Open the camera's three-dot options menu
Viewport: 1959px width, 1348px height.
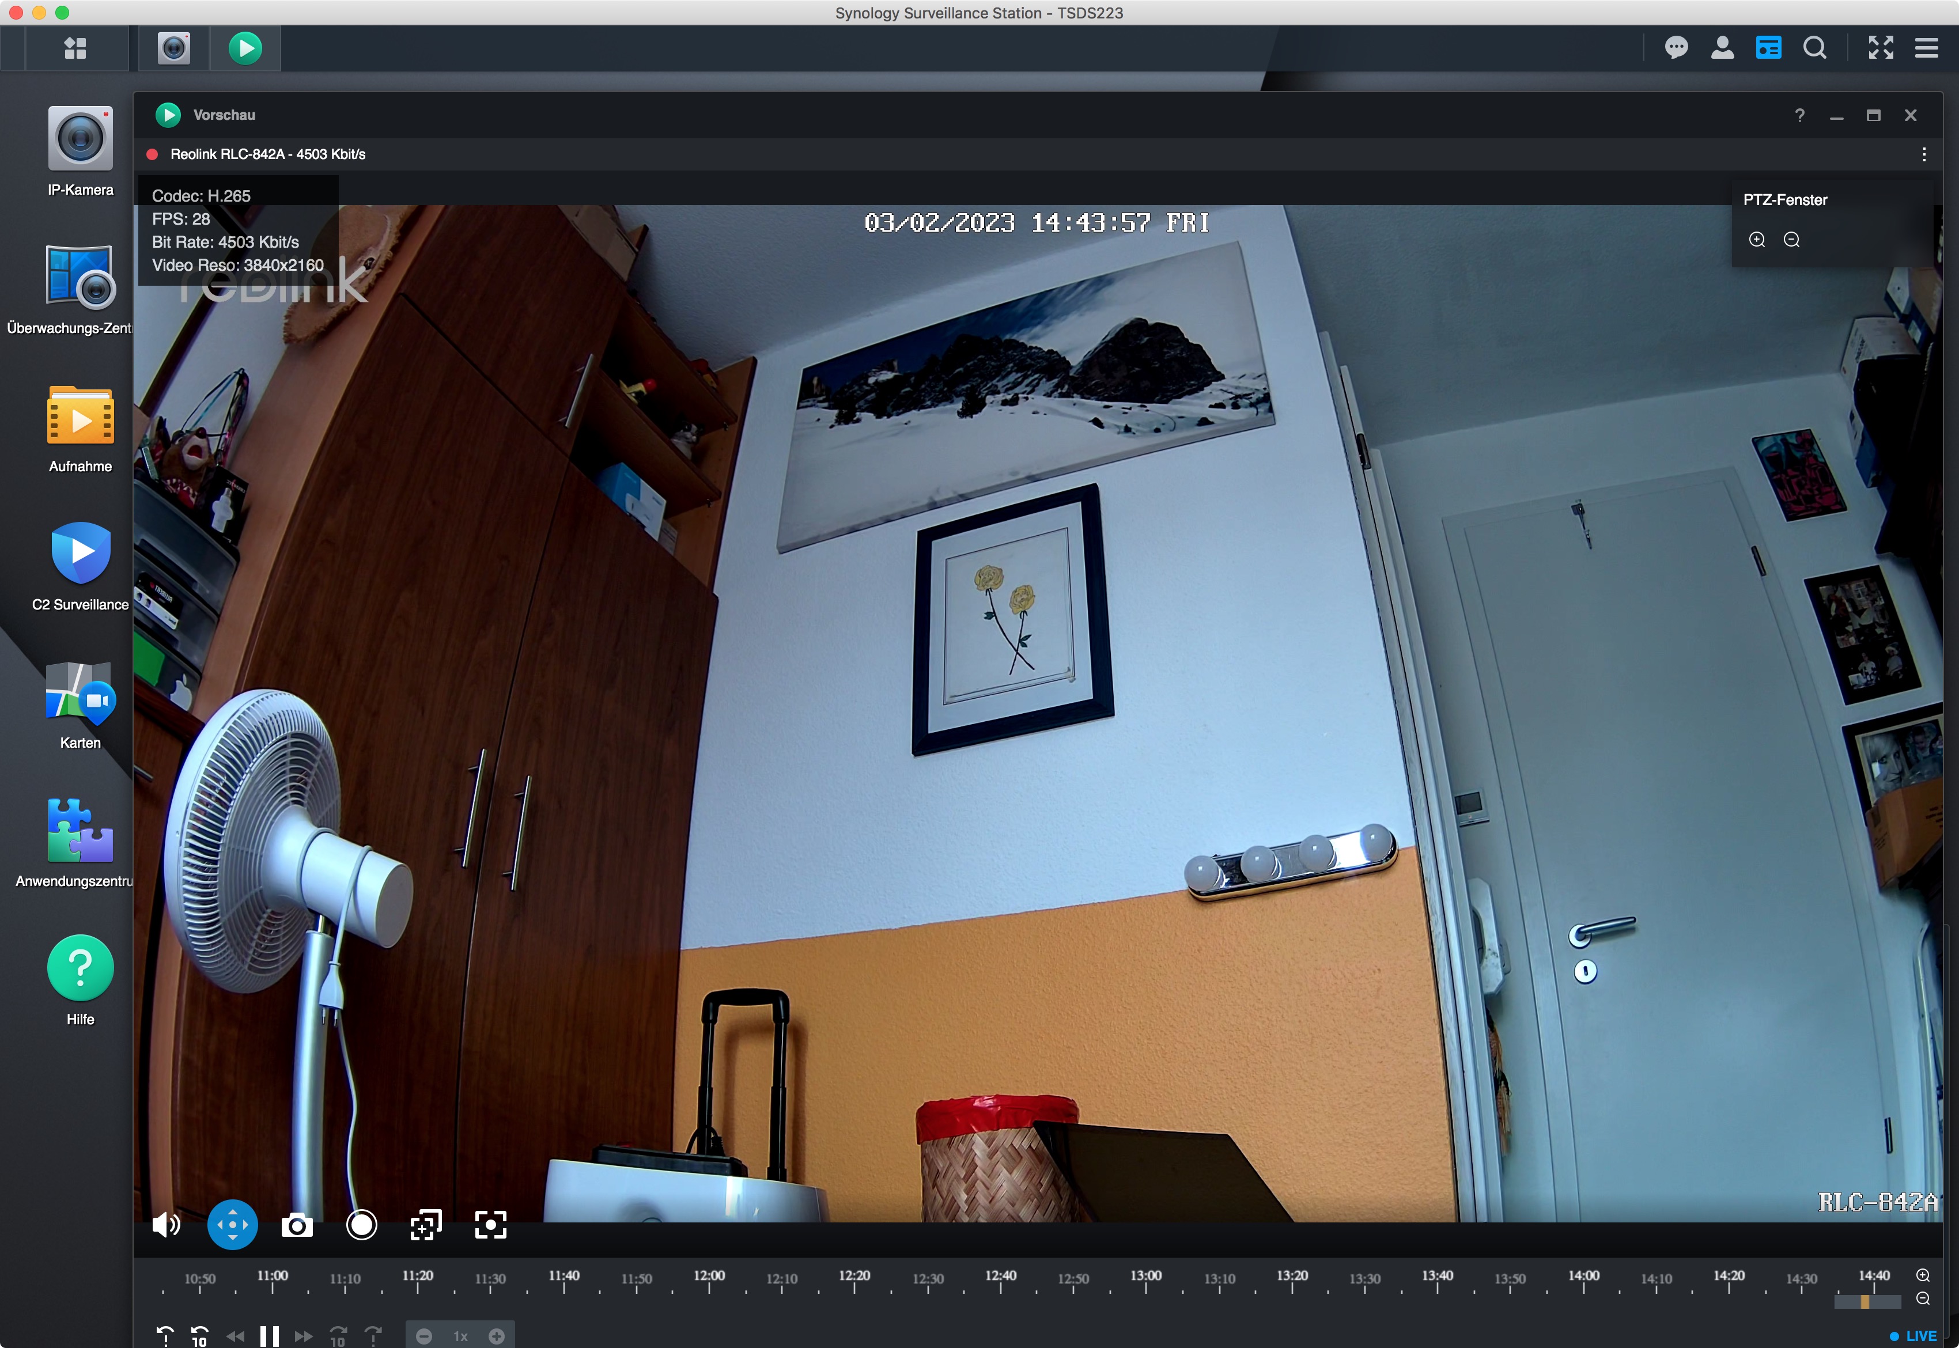[1924, 154]
